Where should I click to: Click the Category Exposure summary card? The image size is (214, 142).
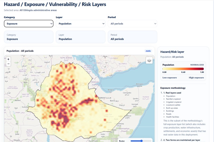[x=29, y=37]
